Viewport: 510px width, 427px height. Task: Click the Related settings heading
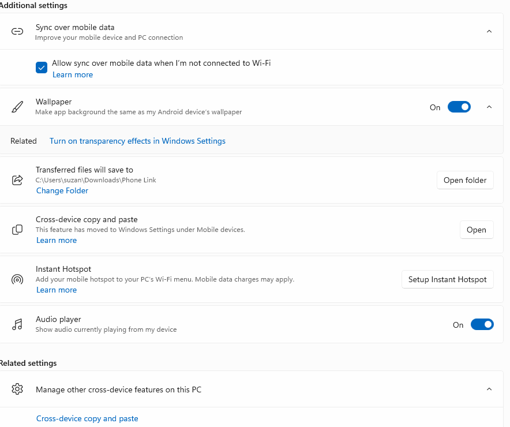tap(28, 364)
